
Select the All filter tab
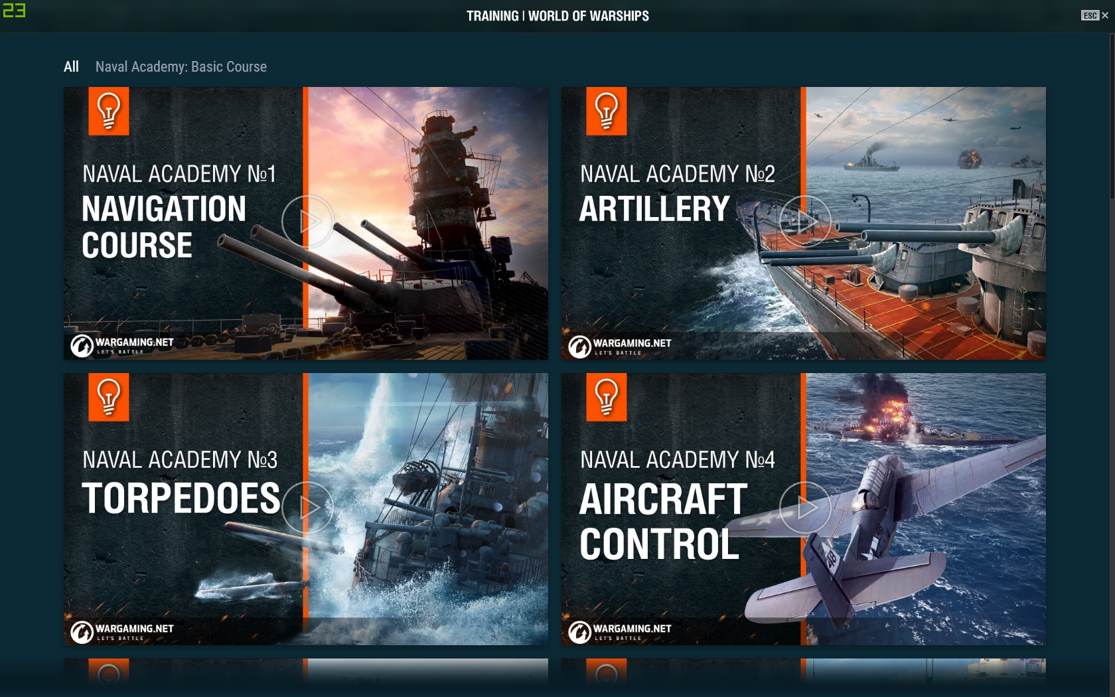(71, 66)
